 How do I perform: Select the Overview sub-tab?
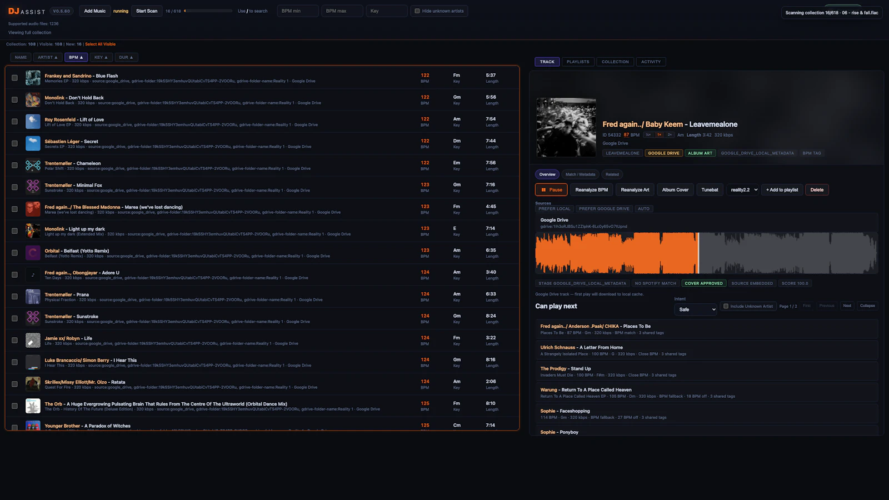547,174
